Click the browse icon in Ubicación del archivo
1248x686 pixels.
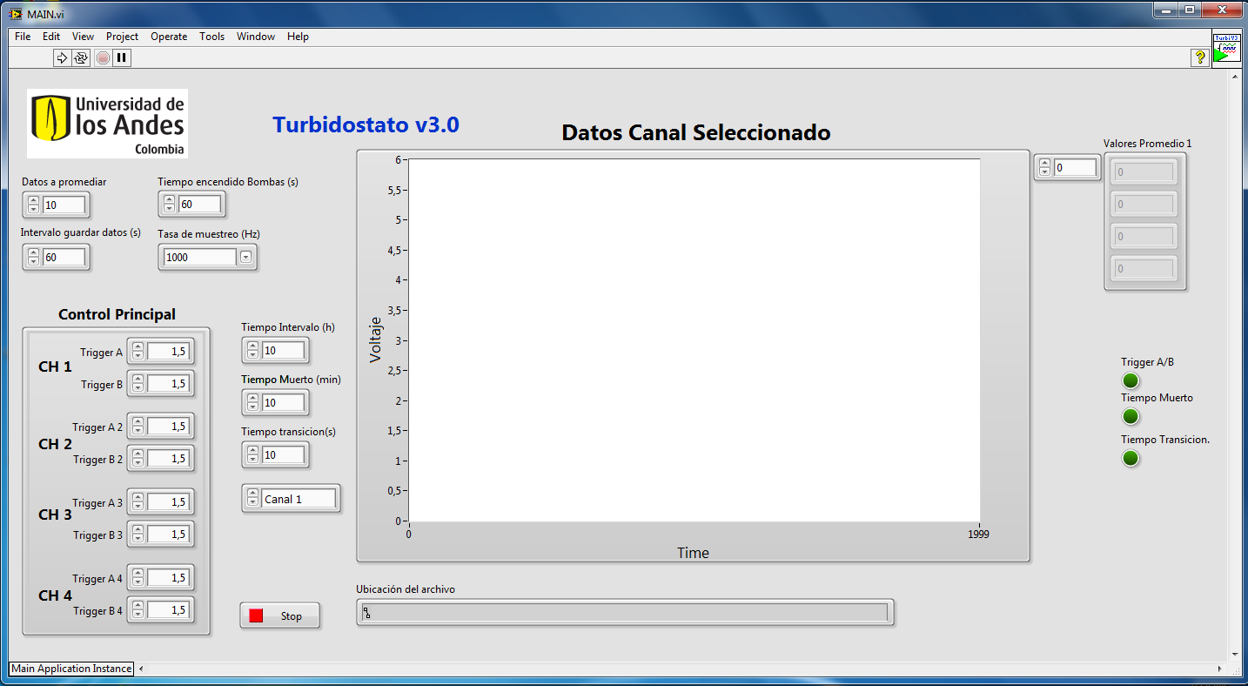tap(366, 613)
